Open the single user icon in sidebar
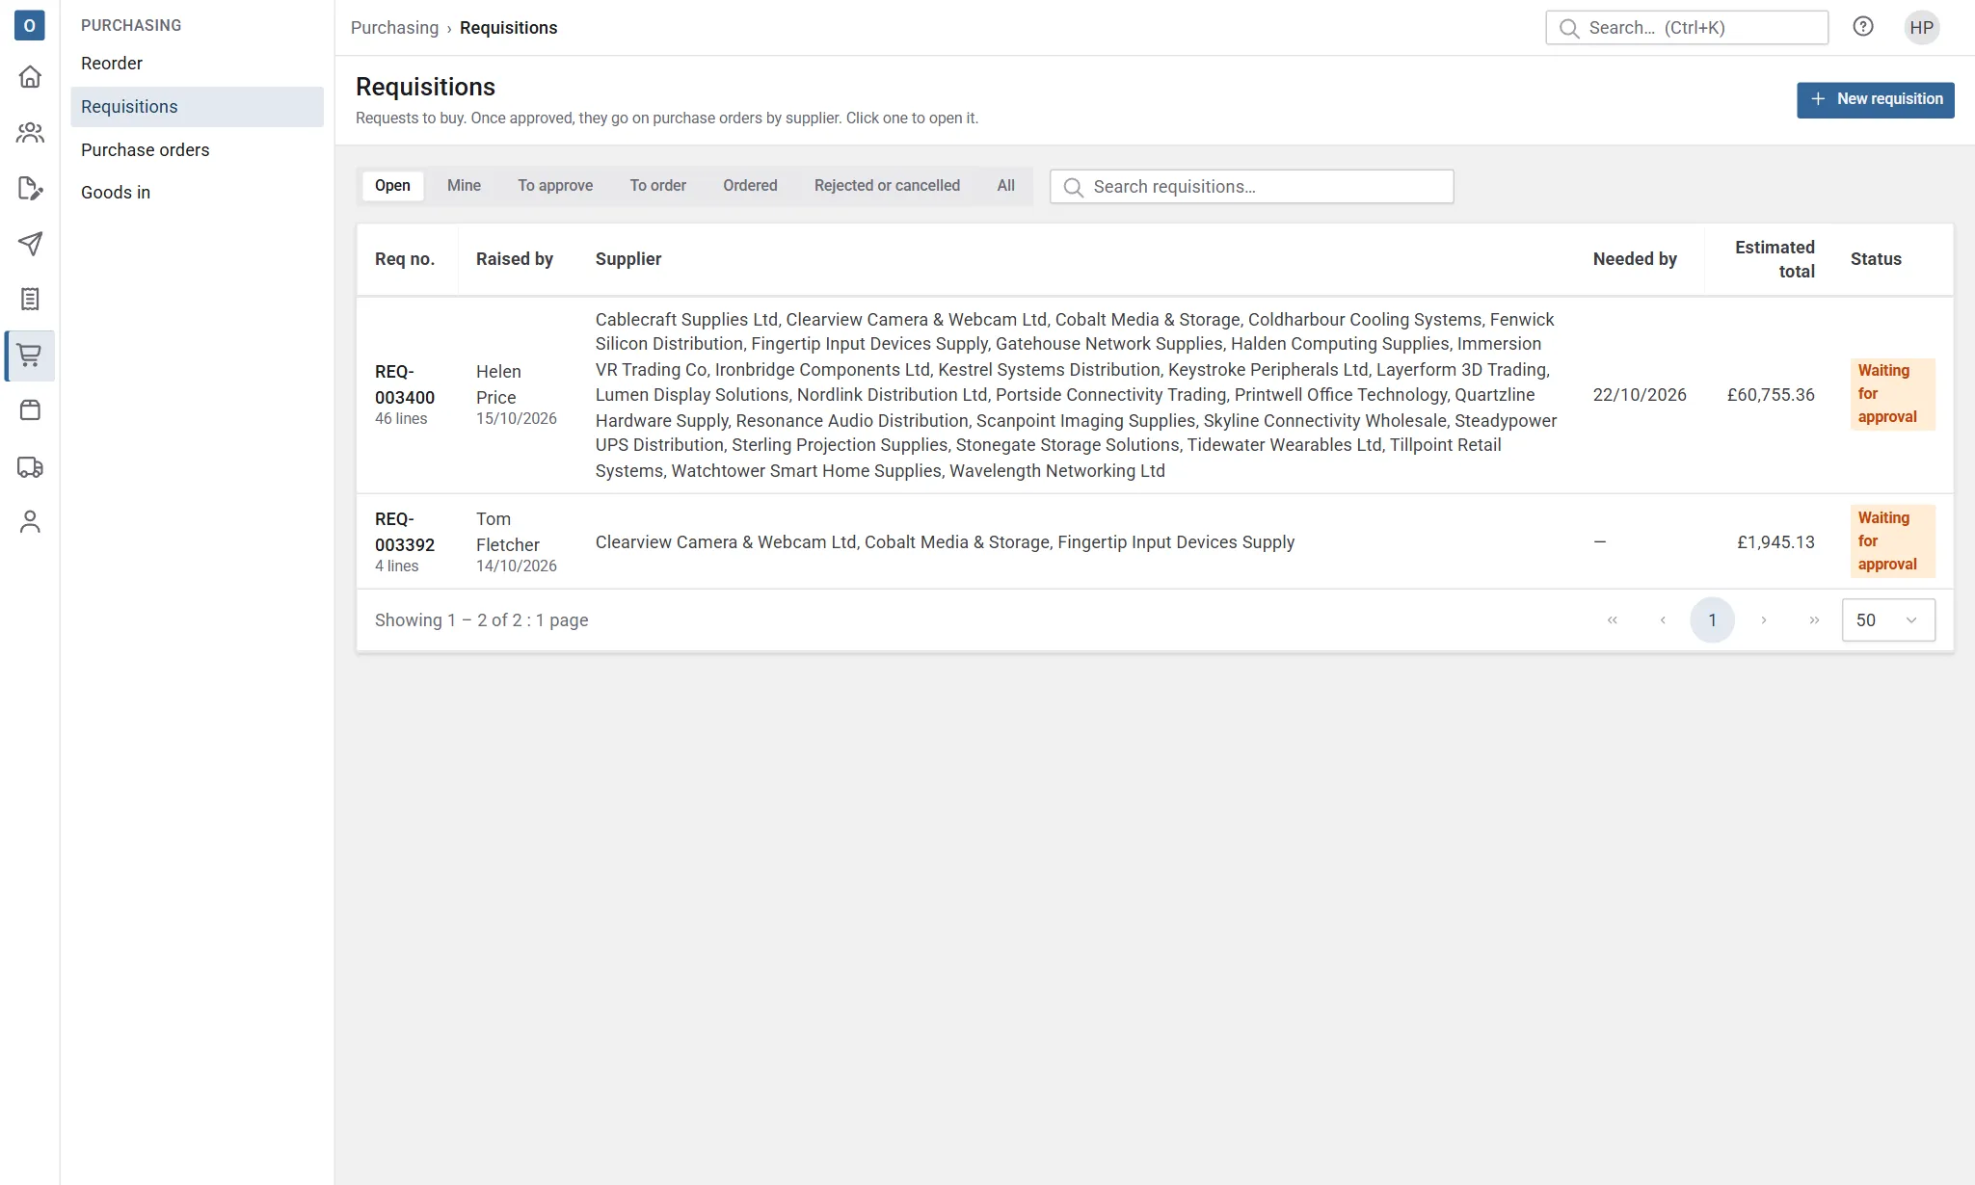 click(x=30, y=522)
